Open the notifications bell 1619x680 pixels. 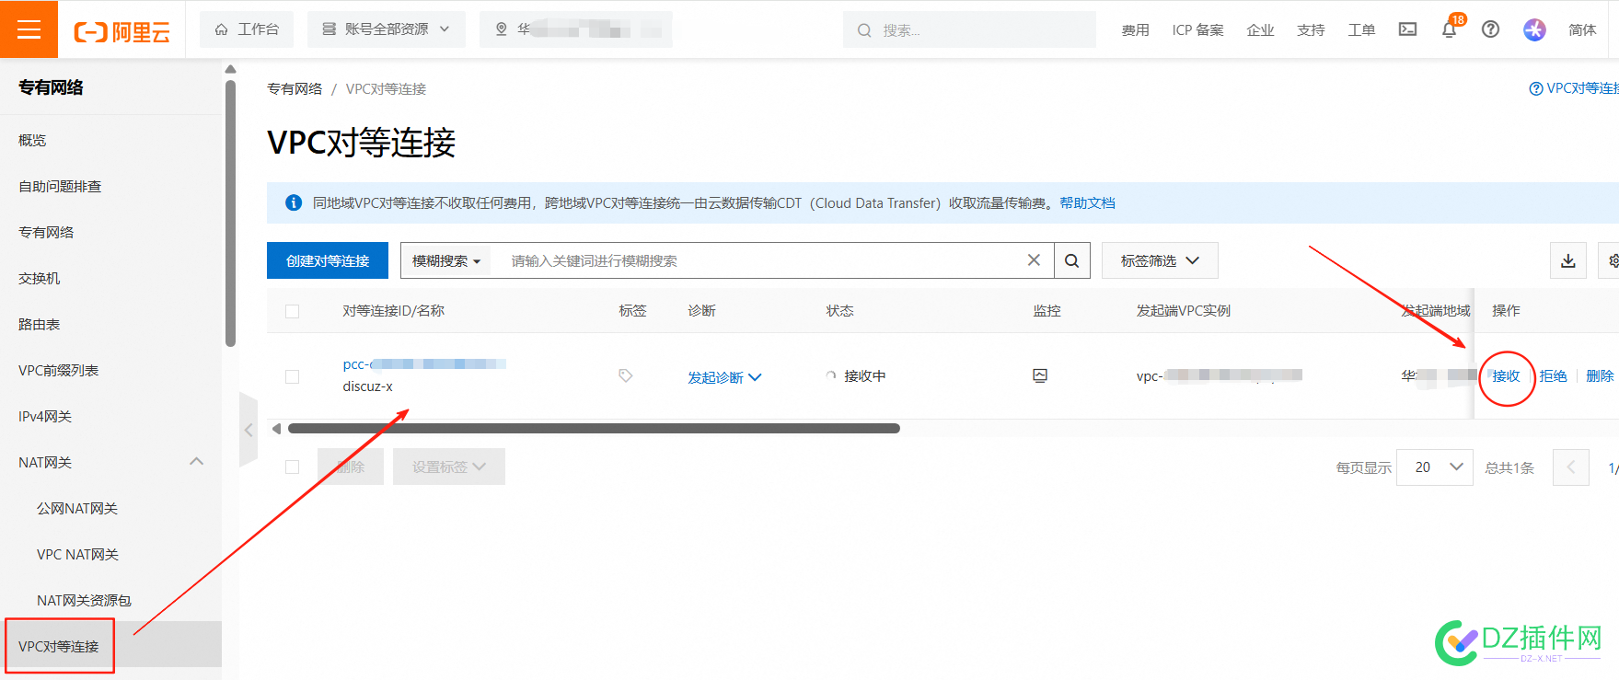pyautogui.click(x=1449, y=29)
